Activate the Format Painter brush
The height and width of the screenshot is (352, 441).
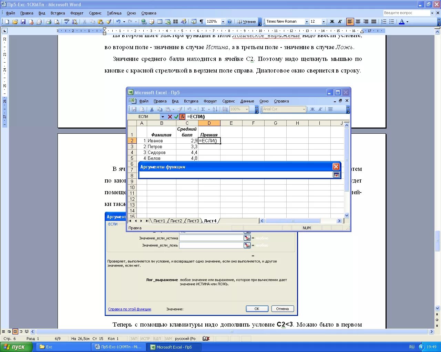click(x=109, y=22)
